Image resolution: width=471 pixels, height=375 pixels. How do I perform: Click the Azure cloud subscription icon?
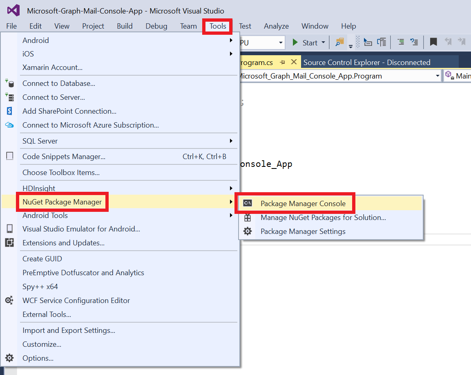pyautogui.click(x=10, y=125)
